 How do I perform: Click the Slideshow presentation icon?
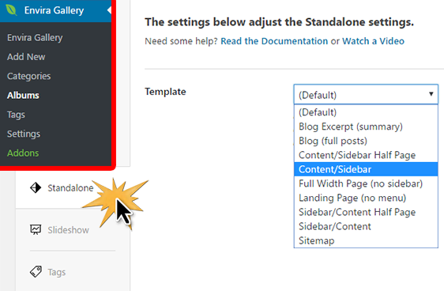click(36, 229)
